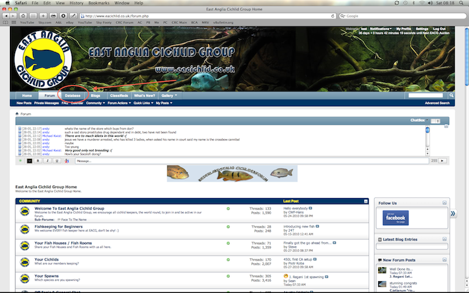Open the Gallery dropdown tab
This screenshot has height=293, width=469.
[x=169, y=96]
